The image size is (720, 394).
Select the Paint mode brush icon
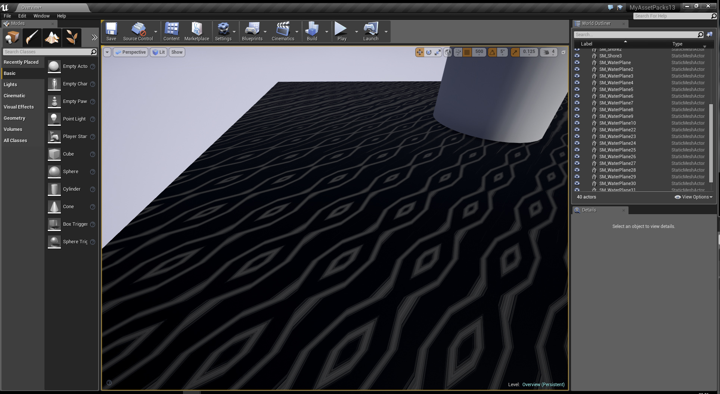click(x=32, y=37)
